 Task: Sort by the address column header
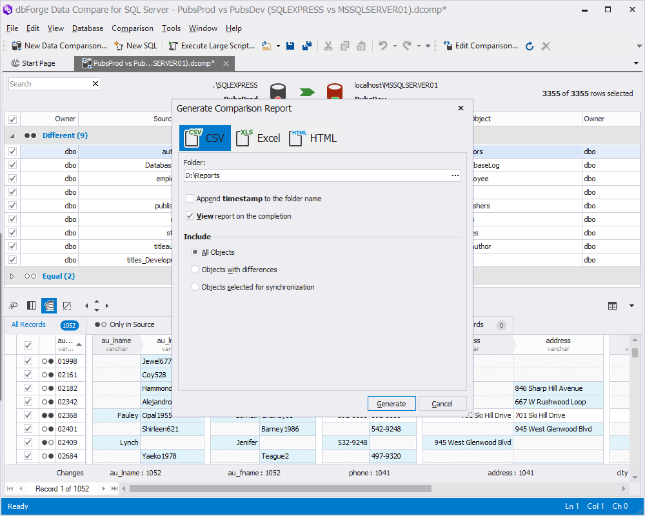point(558,344)
